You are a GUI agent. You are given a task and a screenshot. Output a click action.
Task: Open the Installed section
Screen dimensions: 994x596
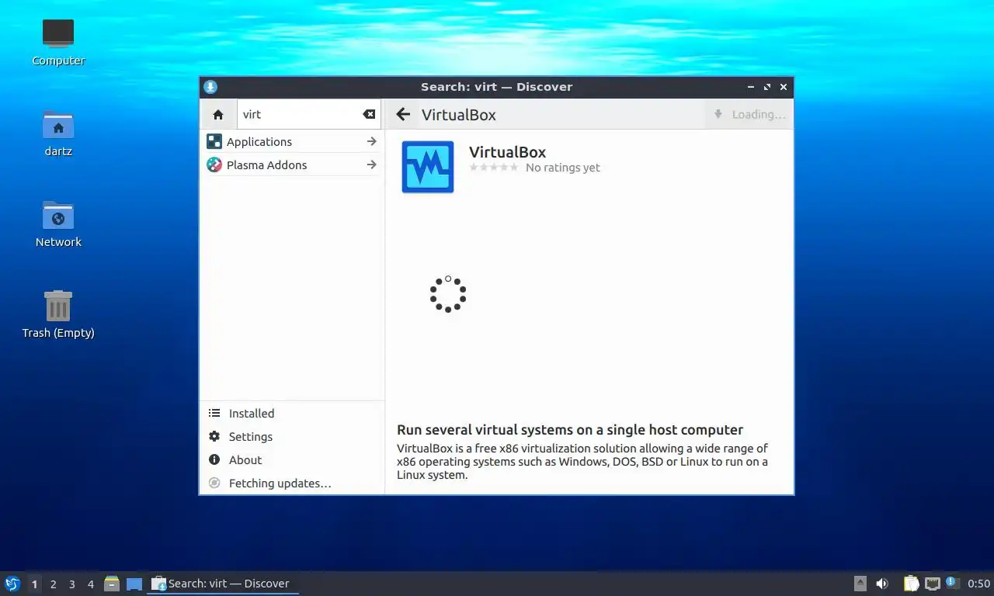[291, 414]
